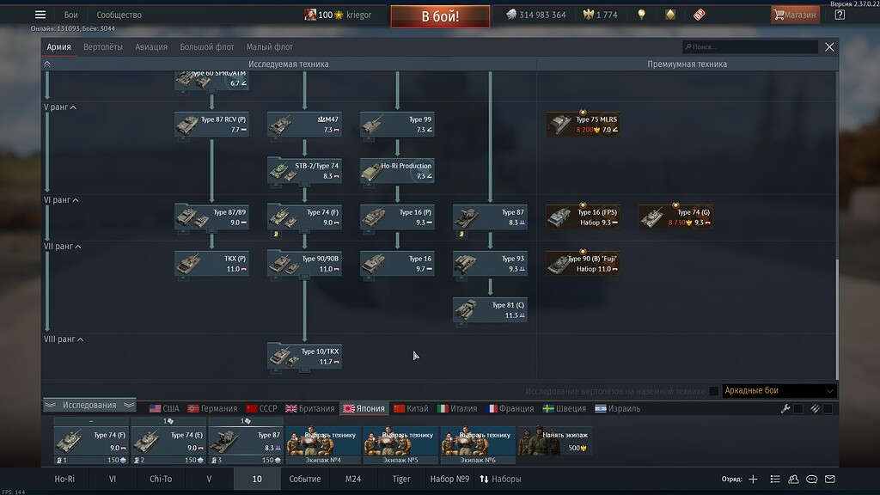Click the gold warbond token icon
The width and height of the screenshot is (880, 495).
click(x=670, y=15)
